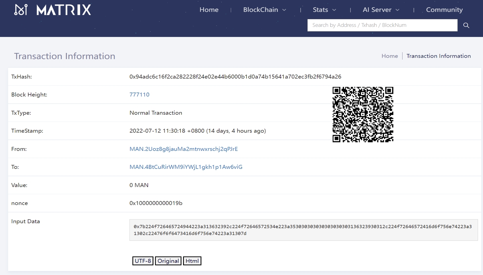Open the Community menu item
The image size is (483, 275).
click(x=444, y=10)
